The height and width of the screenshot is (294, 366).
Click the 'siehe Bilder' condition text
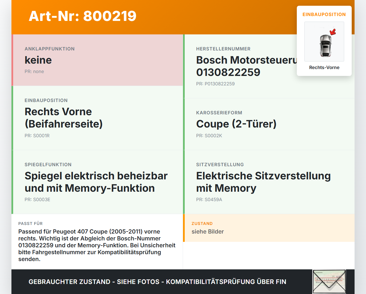pyautogui.click(x=208, y=232)
